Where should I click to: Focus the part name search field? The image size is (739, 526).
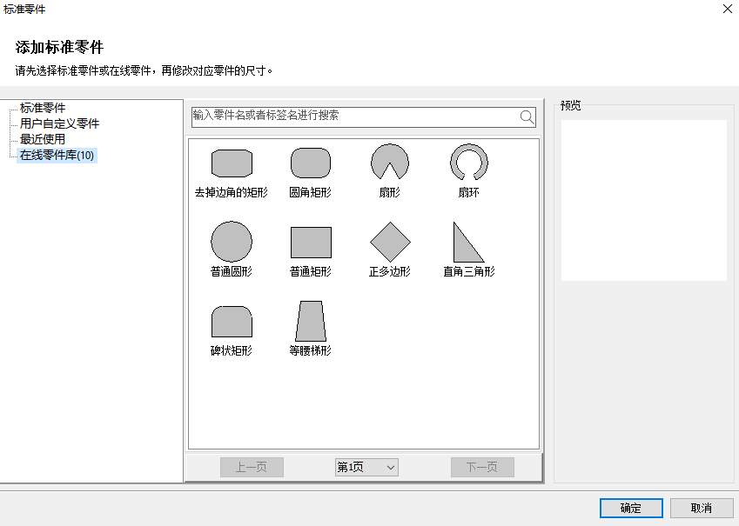363,117
